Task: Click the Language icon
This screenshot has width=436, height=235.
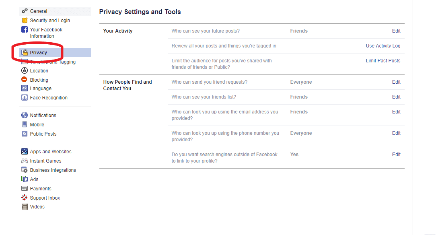Action: tap(25, 89)
